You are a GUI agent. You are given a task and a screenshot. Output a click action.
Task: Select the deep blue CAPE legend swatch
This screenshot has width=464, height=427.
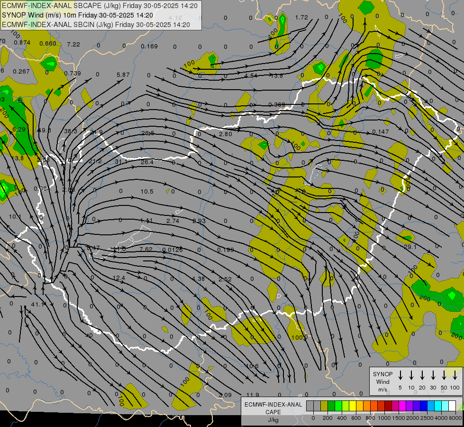[423, 406]
